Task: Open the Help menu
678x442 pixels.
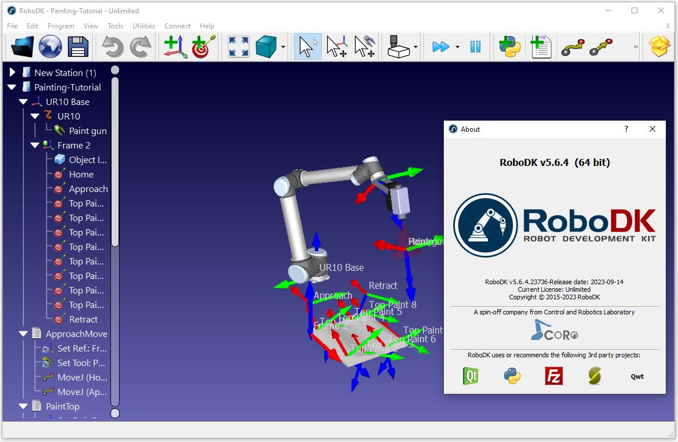Action: (207, 26)
